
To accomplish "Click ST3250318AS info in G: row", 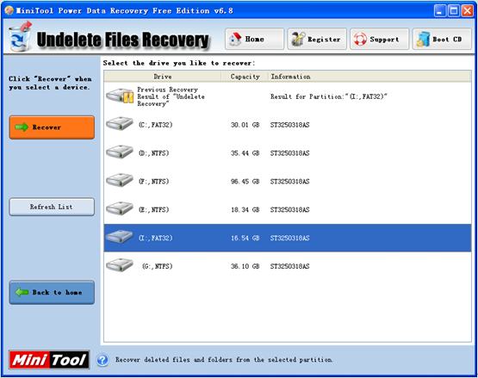I will 289,266.
